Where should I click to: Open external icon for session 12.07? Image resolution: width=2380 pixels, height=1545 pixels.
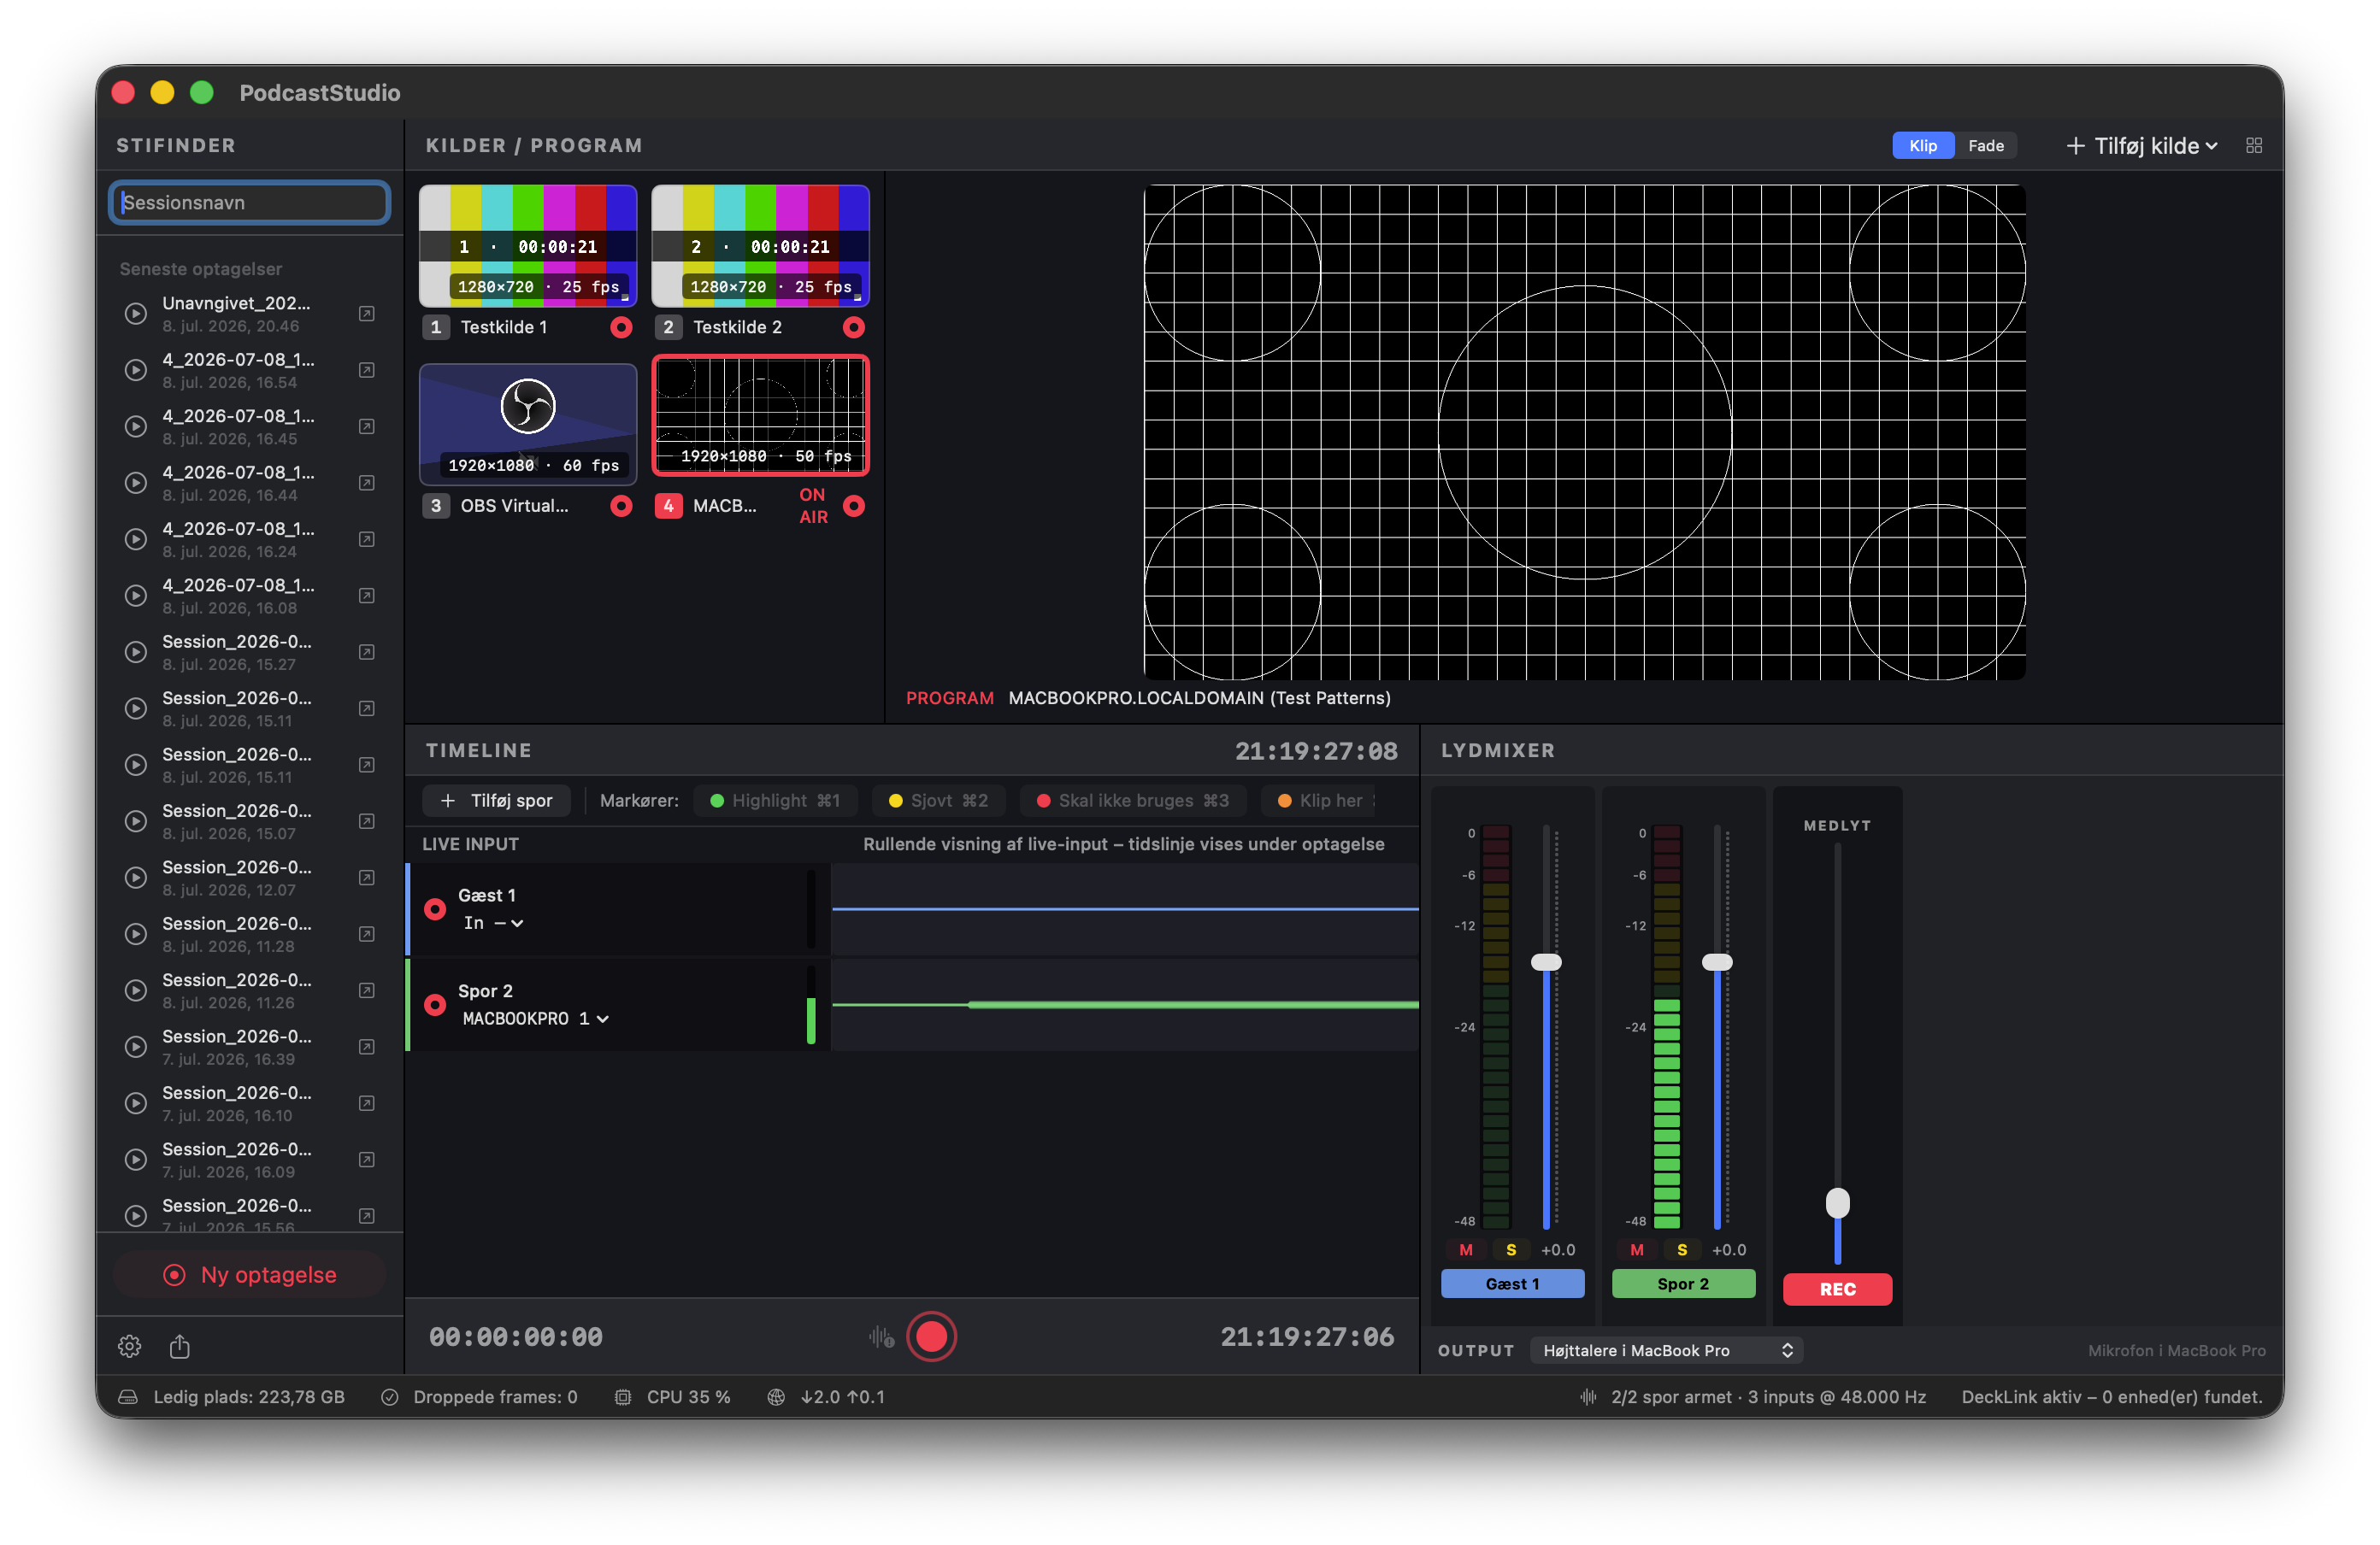[367, 878]
